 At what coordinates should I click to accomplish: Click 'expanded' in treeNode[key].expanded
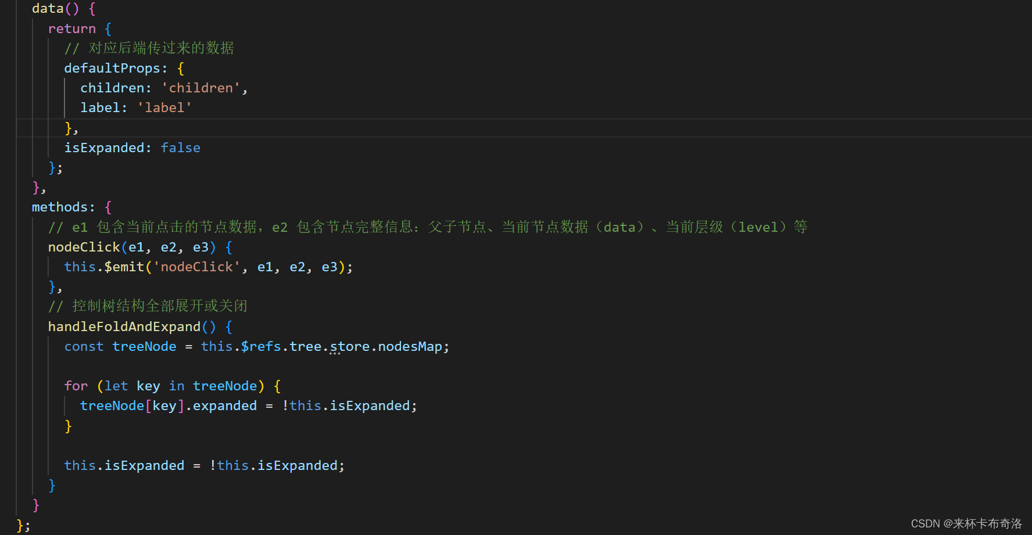(x=225, y=405)
